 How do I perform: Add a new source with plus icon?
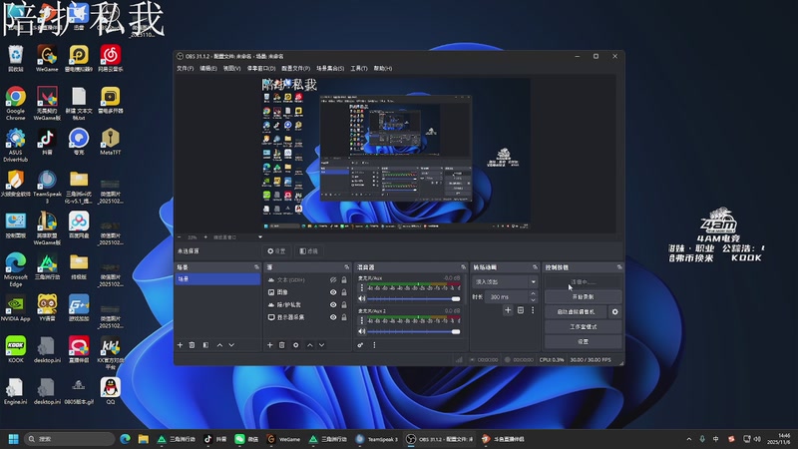(x=269, y=345)
